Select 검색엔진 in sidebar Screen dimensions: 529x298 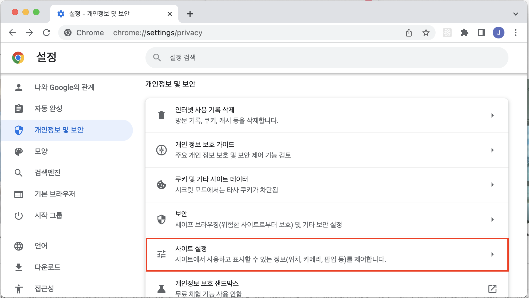coord(48,173)
